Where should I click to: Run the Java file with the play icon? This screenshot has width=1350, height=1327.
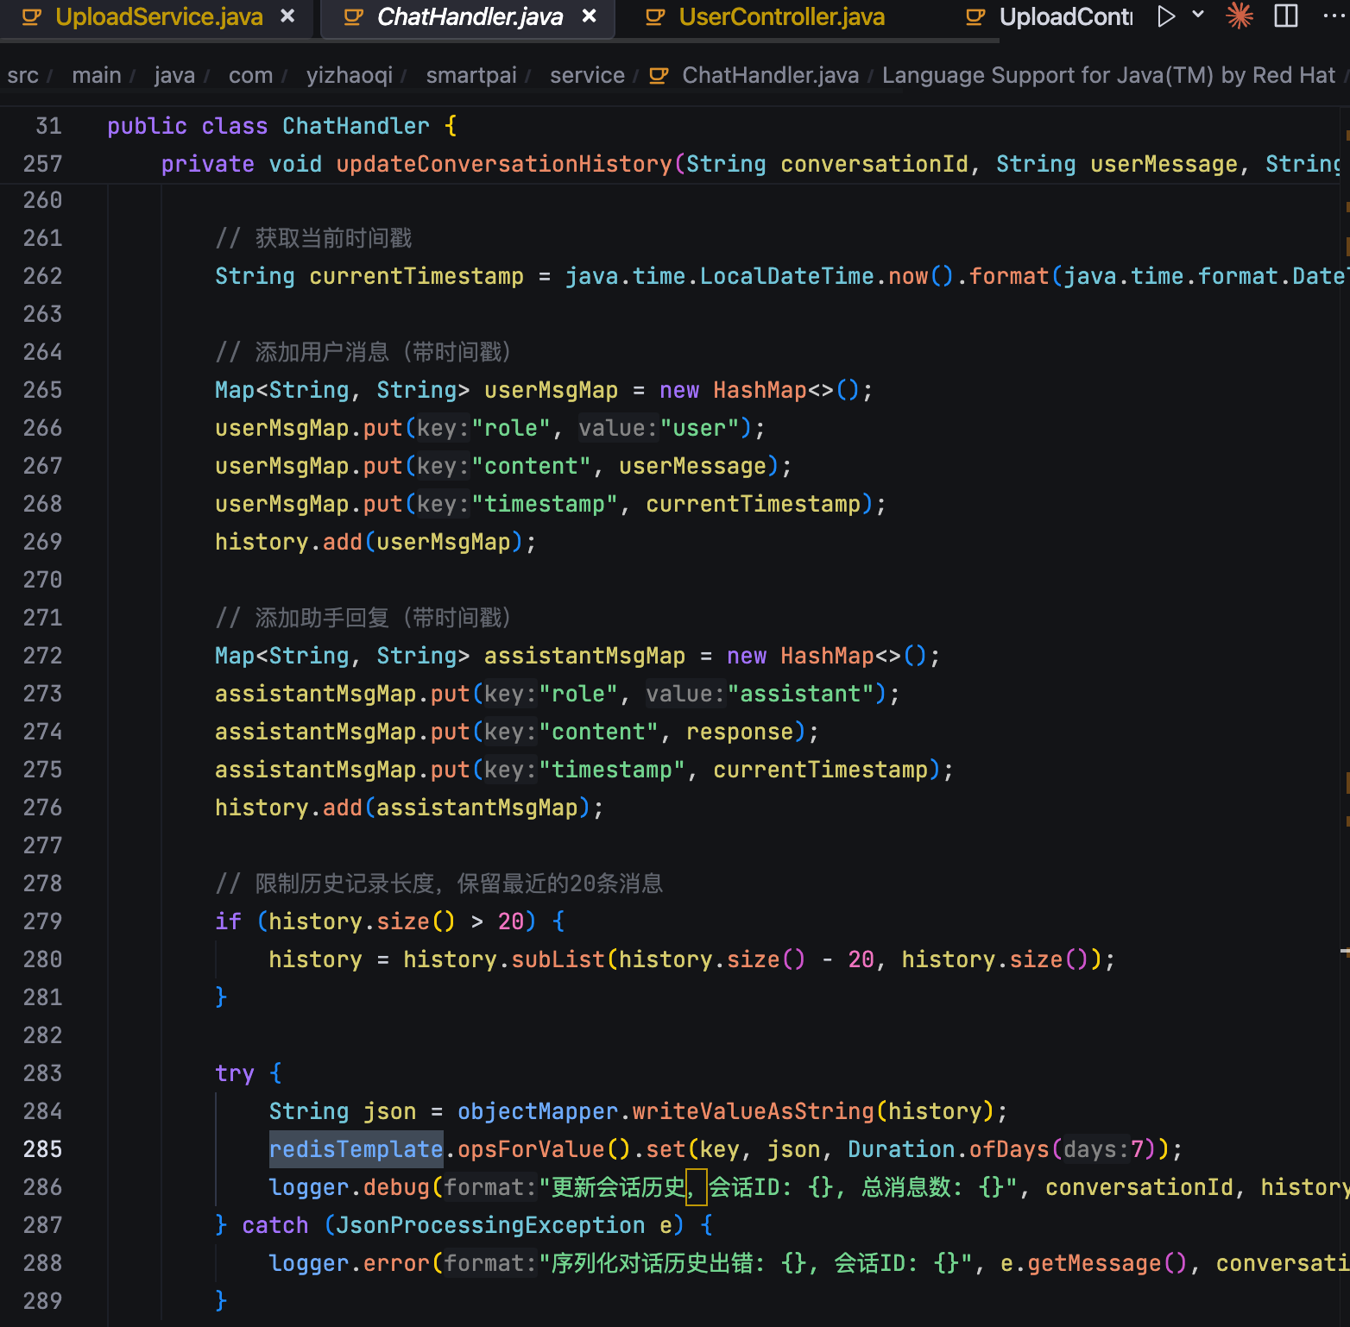pyautogui.click(x=1166, y=16)
